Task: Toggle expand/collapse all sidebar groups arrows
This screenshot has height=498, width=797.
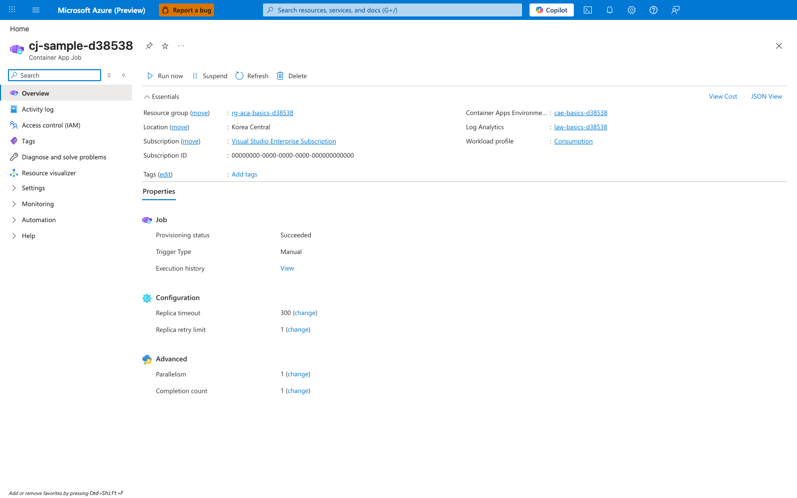Action: click(x=109, y=75)
